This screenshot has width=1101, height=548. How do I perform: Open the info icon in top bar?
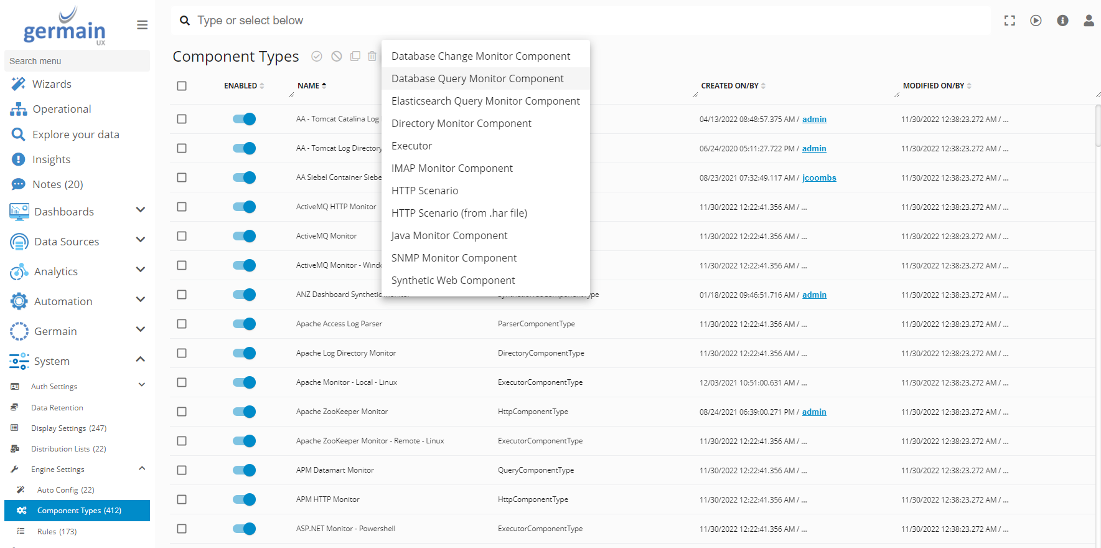pyautogui.click(x=1062, y=21)
